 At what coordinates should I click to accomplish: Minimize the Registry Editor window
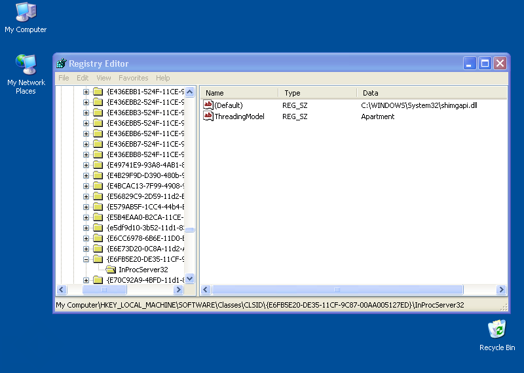tap(469, 63)
